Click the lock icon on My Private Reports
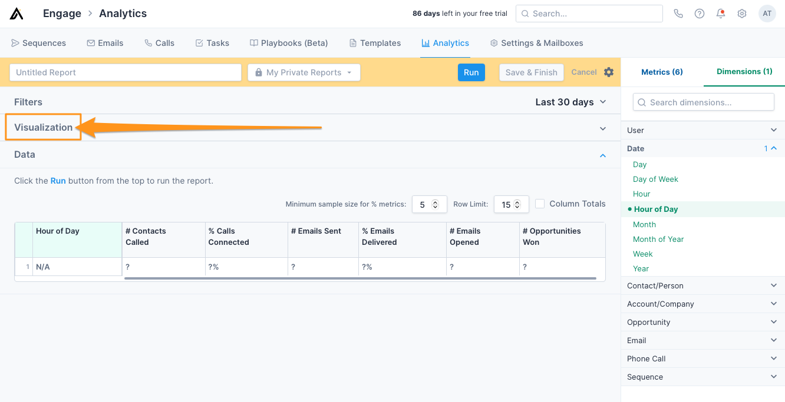Screen dimensions: 785x402 (258, 72)
